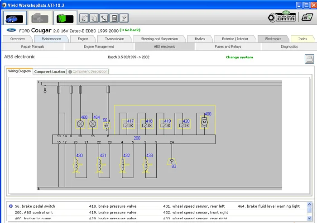Open the Maintenance tab
Viewport: 317px width, 223px height.
pyautogui.click(x=51, y=39)
